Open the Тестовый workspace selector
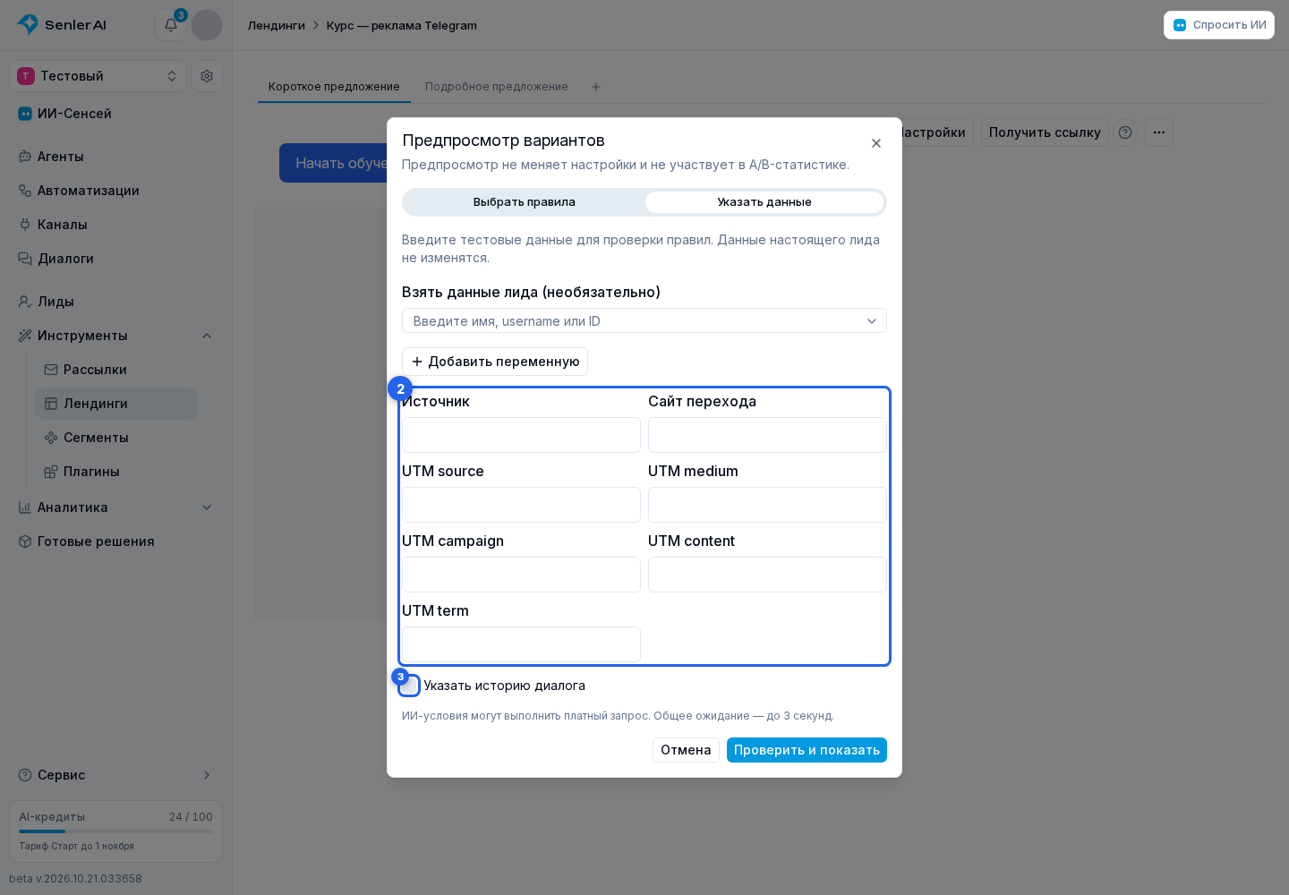1289x895 pixels. pos(98,76)
